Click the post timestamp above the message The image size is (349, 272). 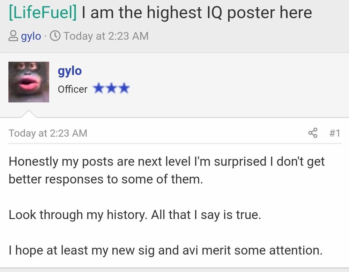48,133
